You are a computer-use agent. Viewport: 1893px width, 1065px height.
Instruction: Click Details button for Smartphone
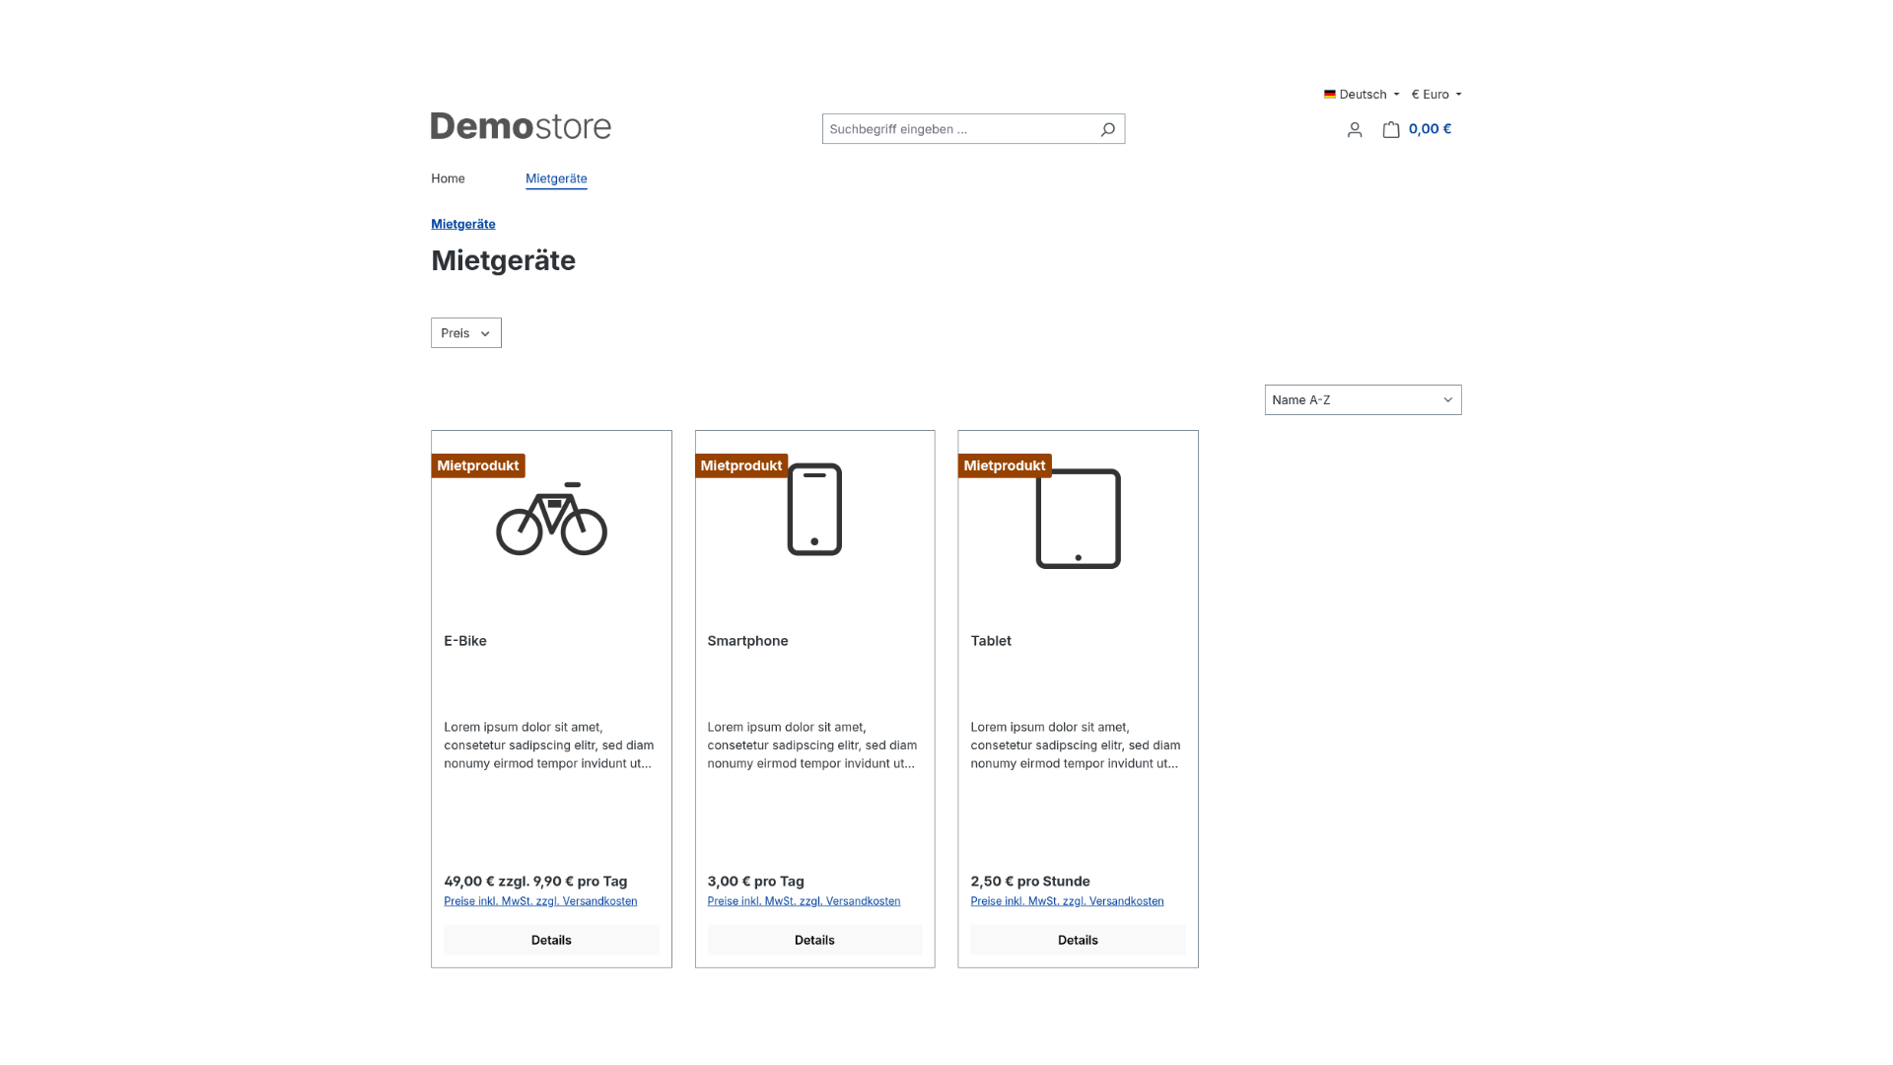(814, 940)
